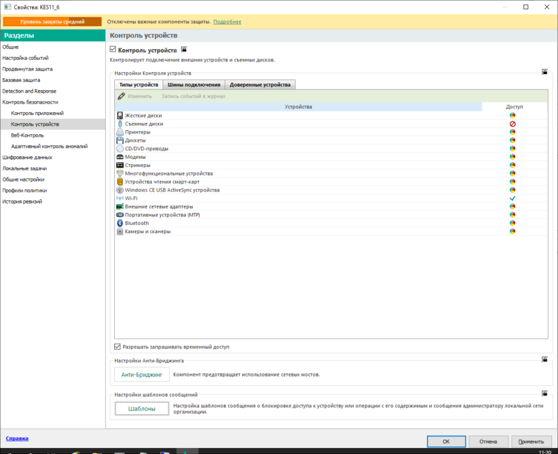Viewport: 558px width, 454px height.
Task: Click the printers device icon
Action: point(120,132)
